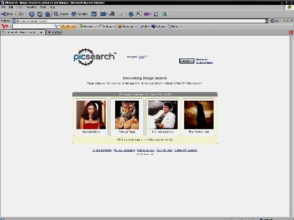Close the tab with the red X
Screen dimensions: 294x220
pyautogui.click(x=291, y=32)
